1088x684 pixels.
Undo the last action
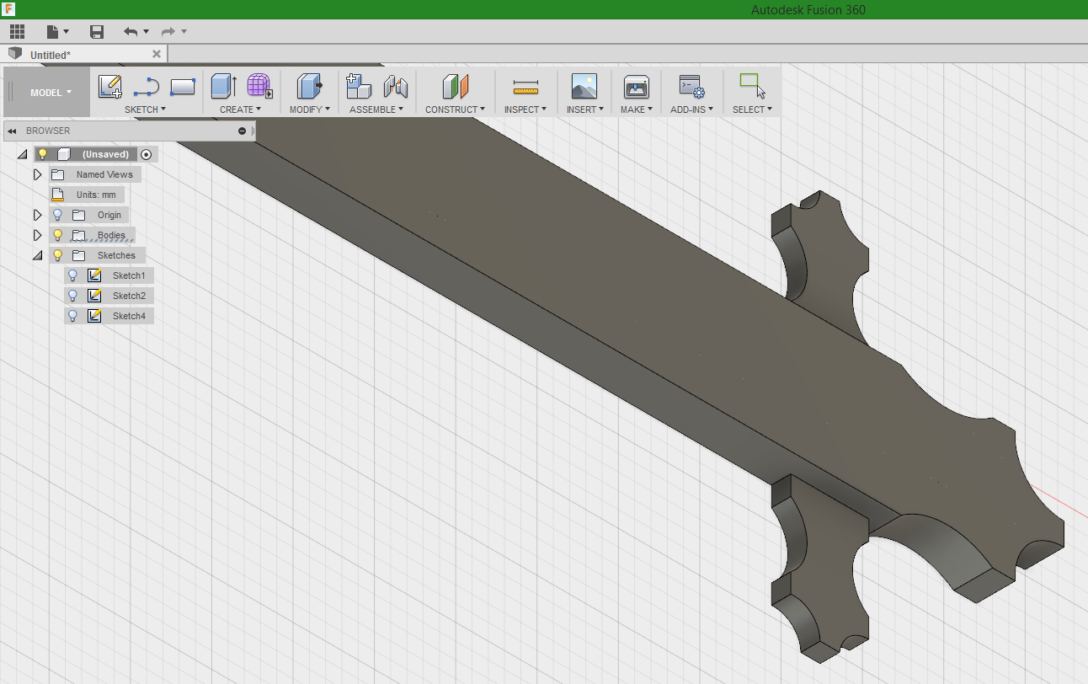(x=131, y=32)
